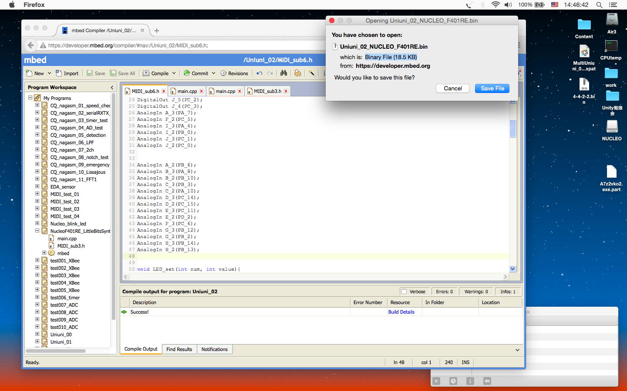
Task: Click the clock icon in background window
Action: (x=453, y=381)
